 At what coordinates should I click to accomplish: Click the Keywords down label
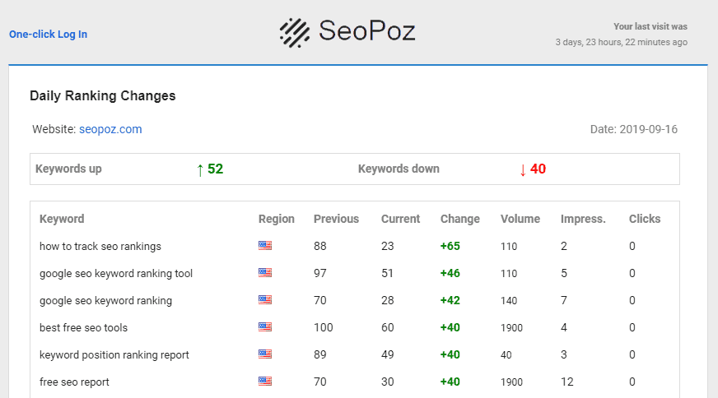tap(399, 169)
